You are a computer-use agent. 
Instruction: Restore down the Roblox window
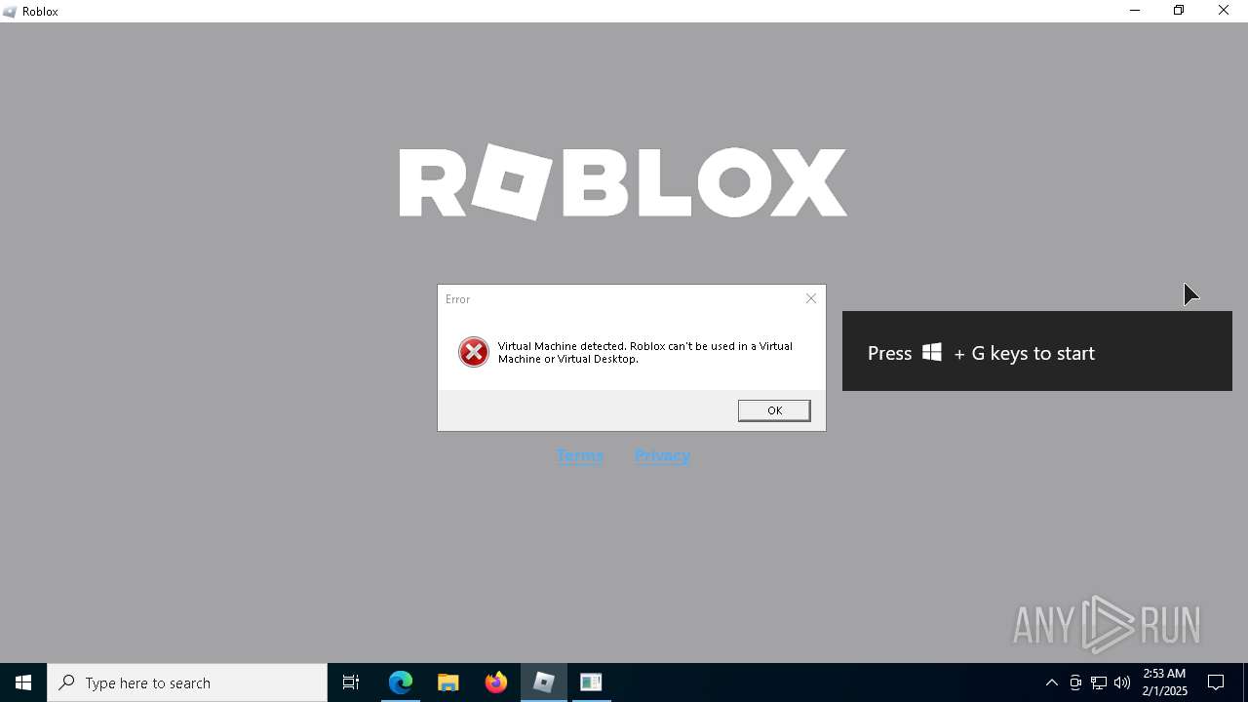click(x=1179, y=11)
